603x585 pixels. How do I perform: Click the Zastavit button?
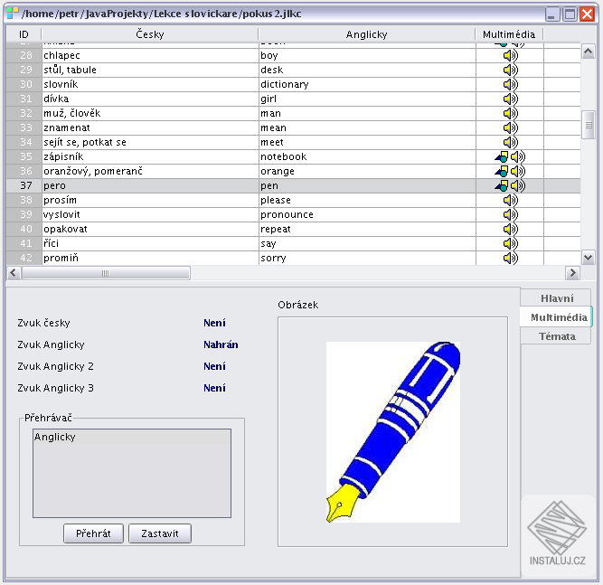(160, 533)
